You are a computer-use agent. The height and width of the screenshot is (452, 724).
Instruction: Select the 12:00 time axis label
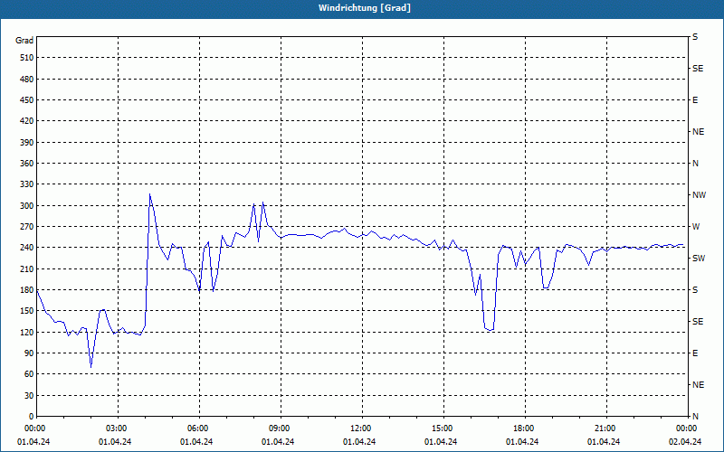click(x=361, y=428)
